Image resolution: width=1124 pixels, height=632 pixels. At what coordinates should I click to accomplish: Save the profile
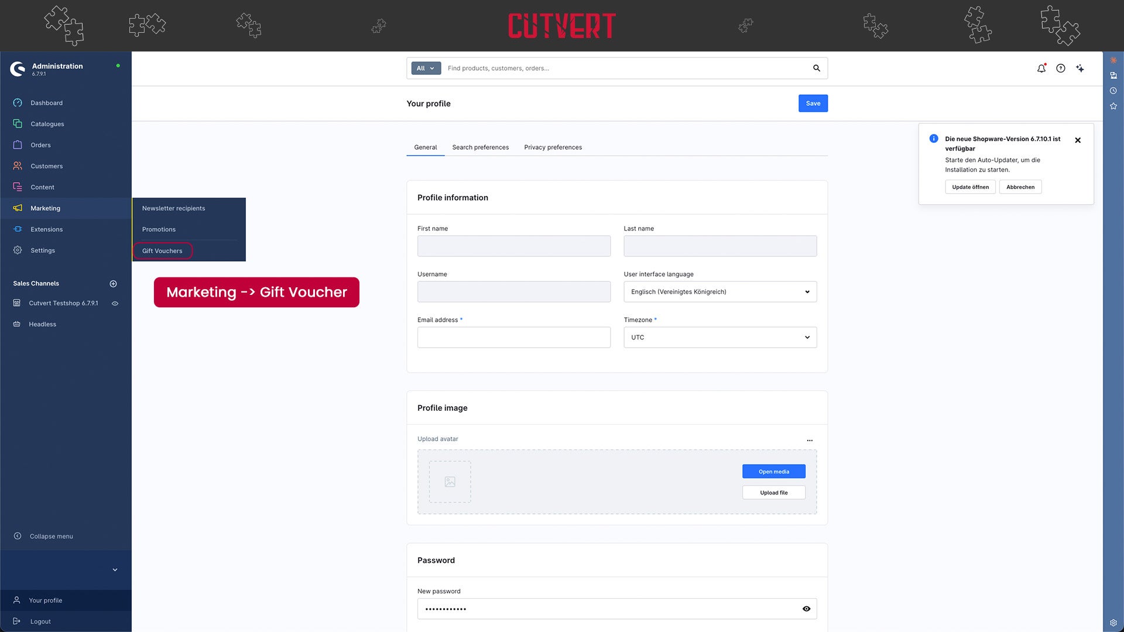coord(813,104)
